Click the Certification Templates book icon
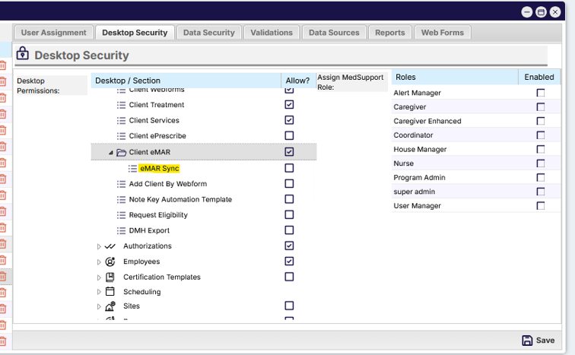575x355 pixels. [x=110, y=277]
